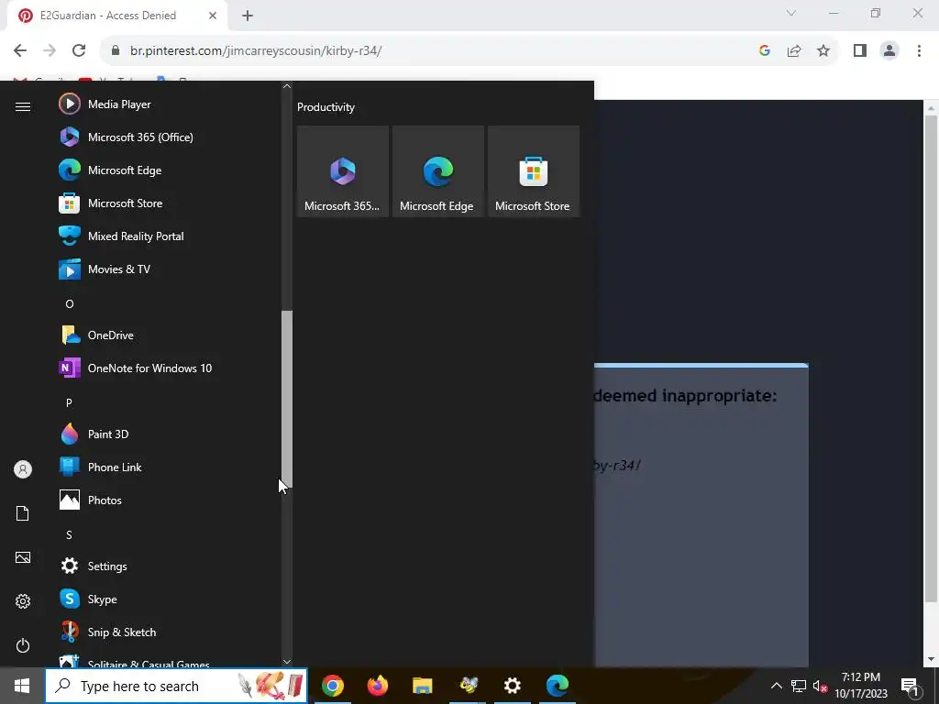
Task: Open Documents from Start sidebar
Action: 23,513
